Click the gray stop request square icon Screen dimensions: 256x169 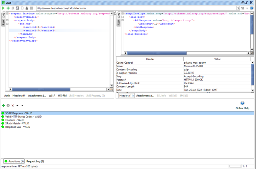(x=32, y=8)
